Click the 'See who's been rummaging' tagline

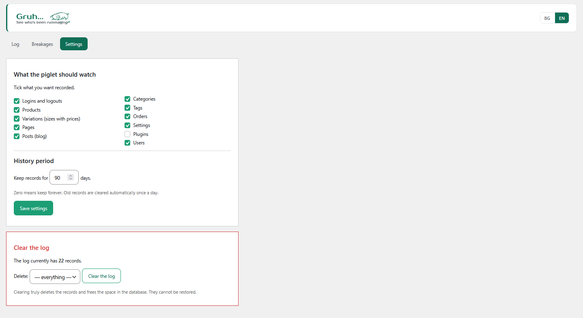tap(41, 23)
